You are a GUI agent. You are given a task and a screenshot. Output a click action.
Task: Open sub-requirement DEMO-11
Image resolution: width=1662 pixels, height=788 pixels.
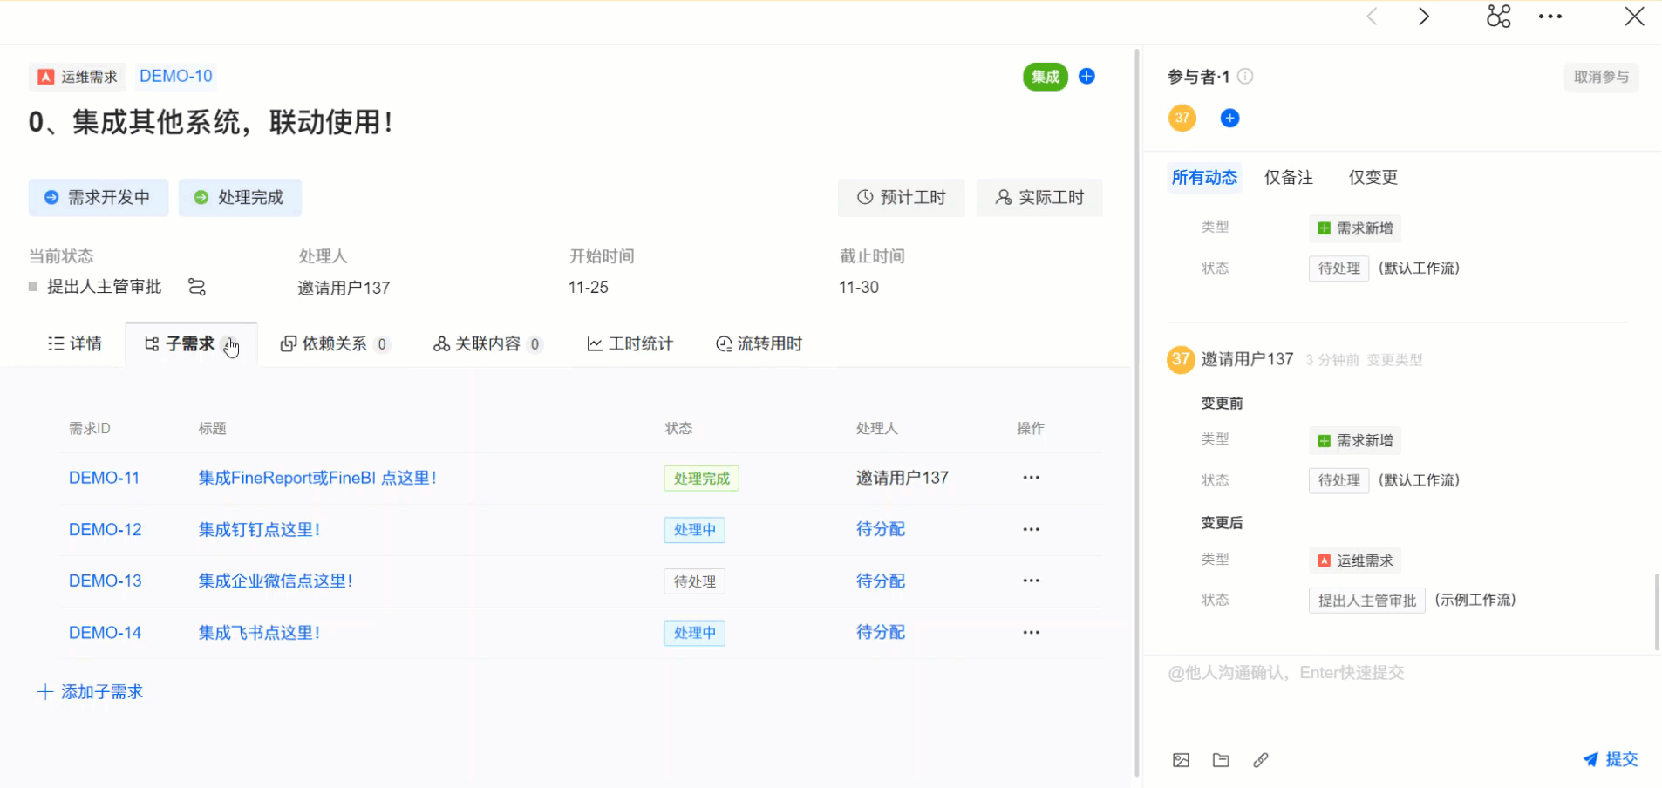[x=104, y=478]
